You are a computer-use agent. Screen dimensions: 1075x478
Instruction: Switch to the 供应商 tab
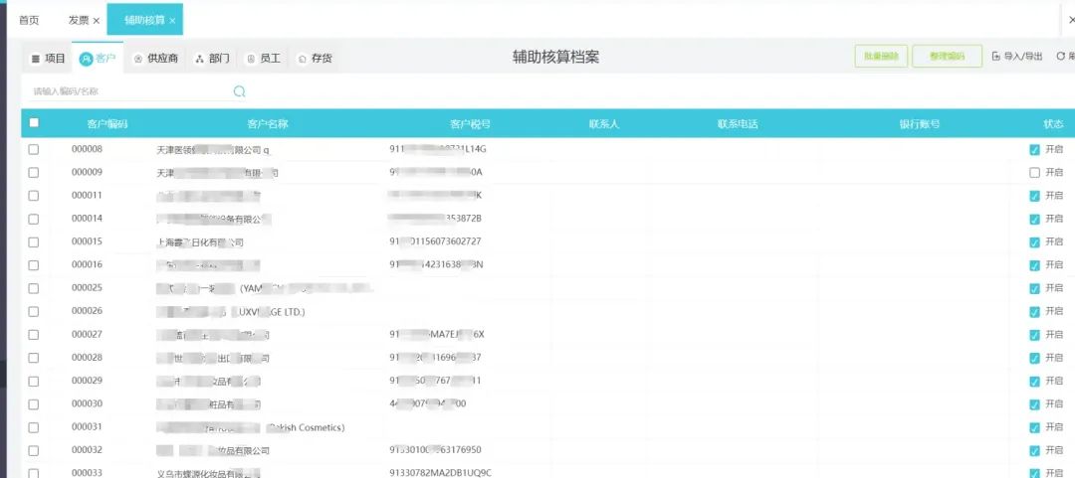[x=155, y=59]
